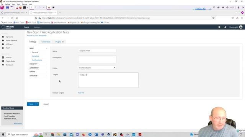The width and height of the screenshot is (245, 137).
Task: Open Policies in the sidebar
Action: tap(8, 57)
